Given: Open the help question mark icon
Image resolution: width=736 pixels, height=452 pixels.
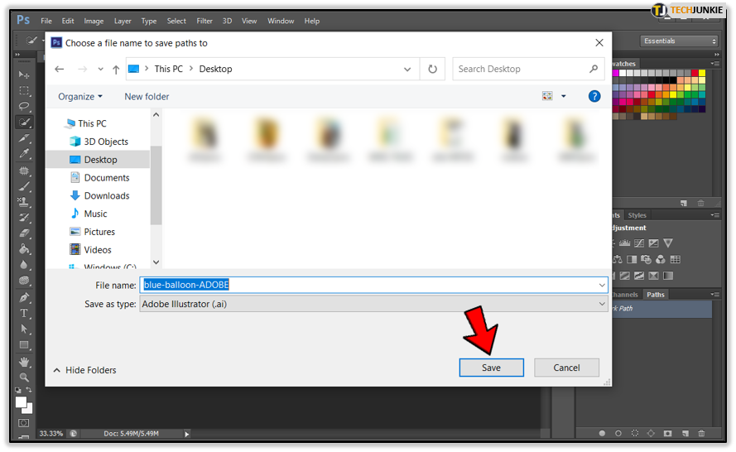Looking at the screenshot, I should pos(594,96).
